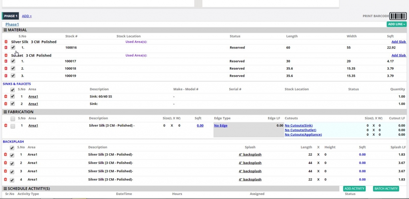
Task: Click the Print Barcode icon
Action: [398, 16]
